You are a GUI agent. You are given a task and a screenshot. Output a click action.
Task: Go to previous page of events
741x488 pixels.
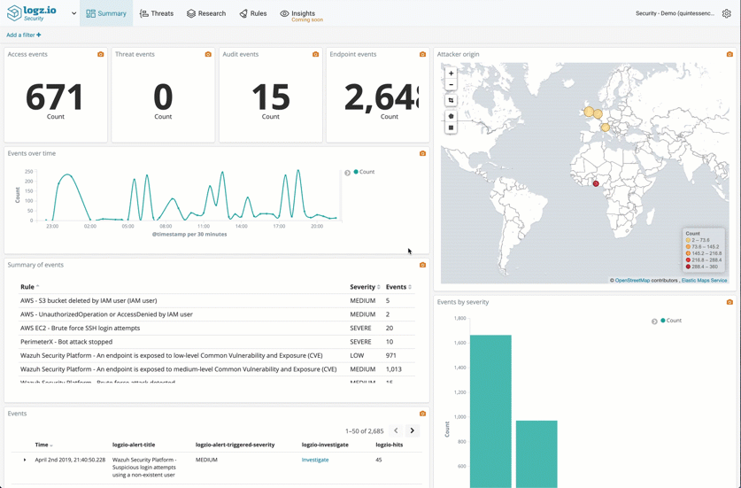[x=396, y=430]
